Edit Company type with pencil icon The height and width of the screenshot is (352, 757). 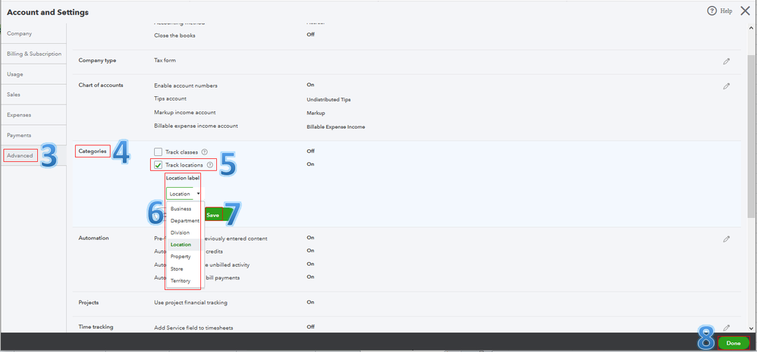coord(726,61)
